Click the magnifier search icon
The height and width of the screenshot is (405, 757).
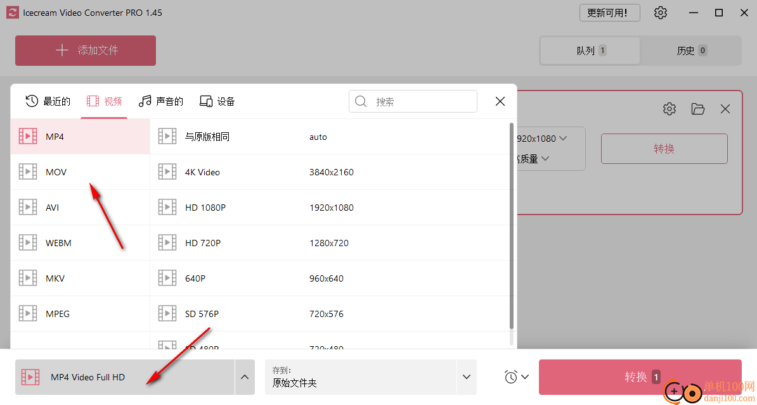click(361, 101)
